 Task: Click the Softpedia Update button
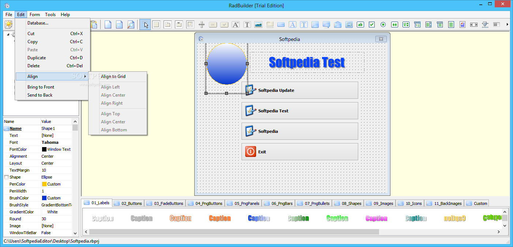tap(300, 90)
